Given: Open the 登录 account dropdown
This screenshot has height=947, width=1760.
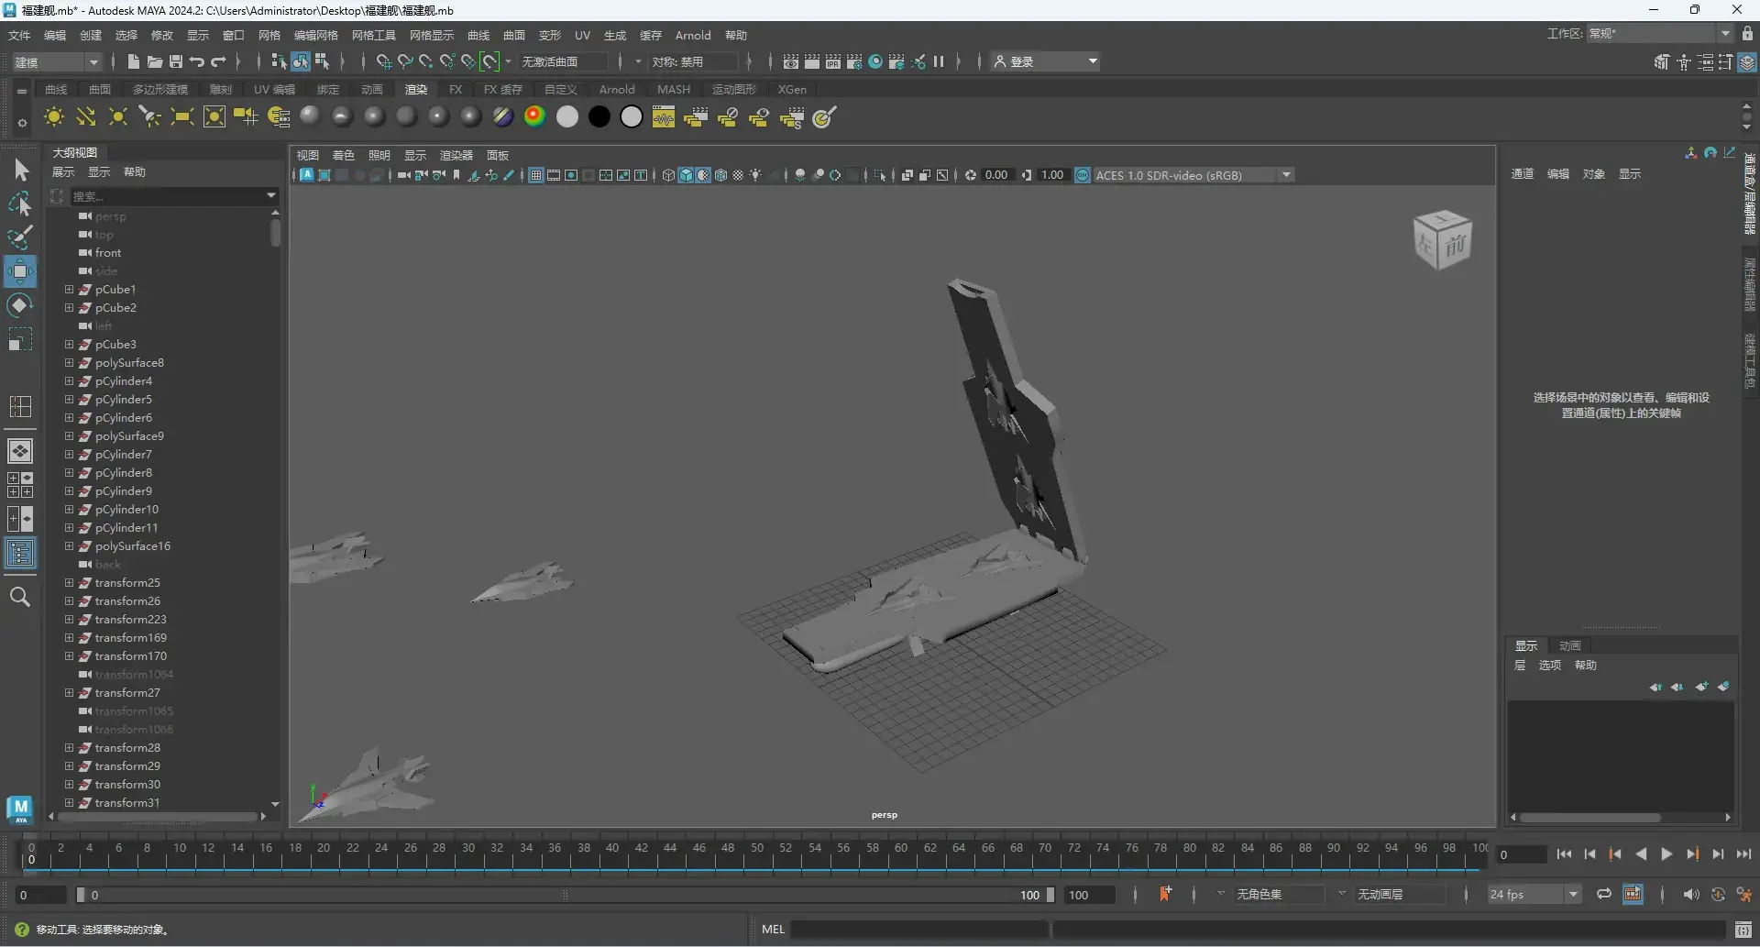Looking at the screenshot, I should click(x=1045, y=61).
